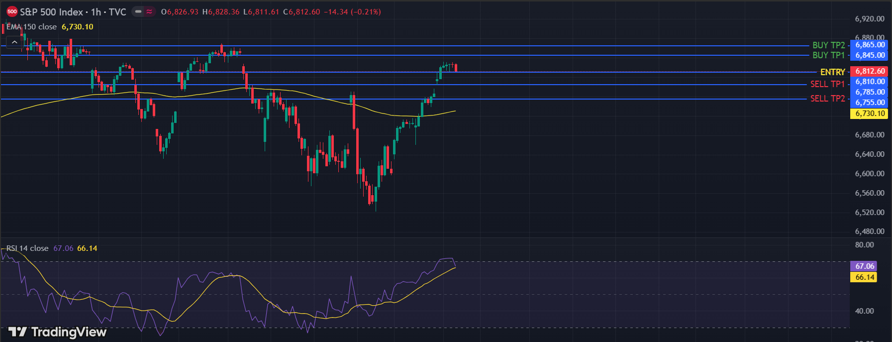
Task: Click the red S&P 500 symbol logo
Action: coord(12,11)
